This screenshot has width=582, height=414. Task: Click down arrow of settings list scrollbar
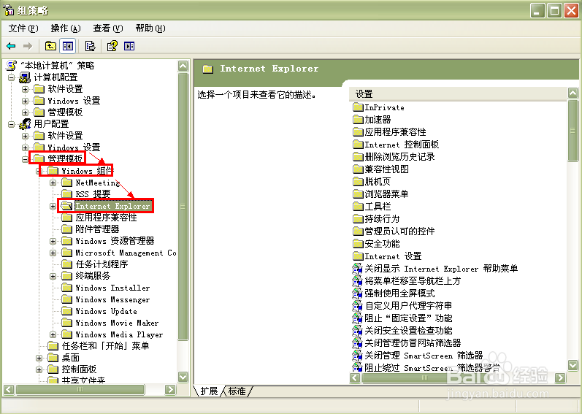click(x=573, y=365)
